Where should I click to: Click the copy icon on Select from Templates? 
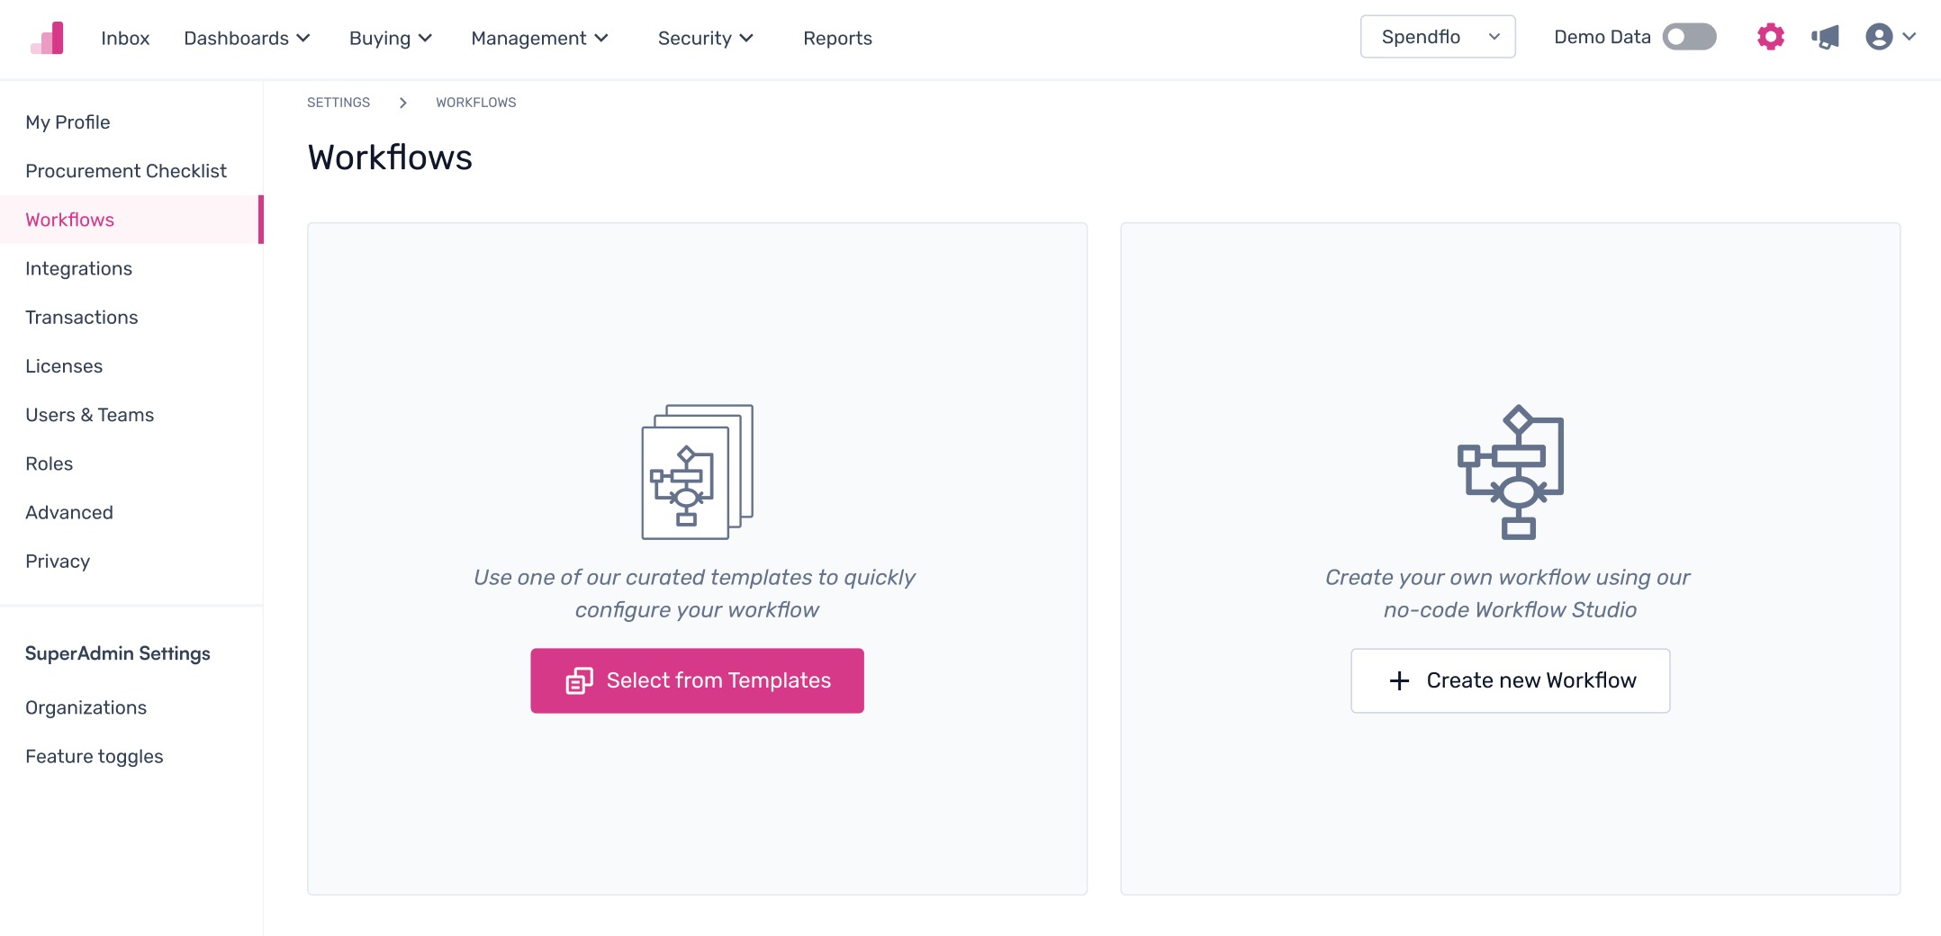(x=579, y=680)
